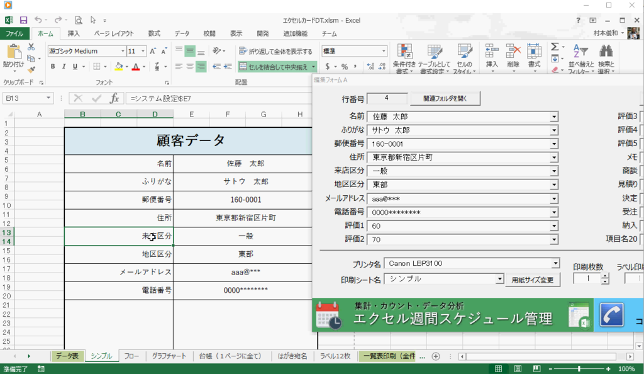Click the insert function fx icon
Image resolution: width=644 pixels, height=374 pixels.
coord(114,98)
